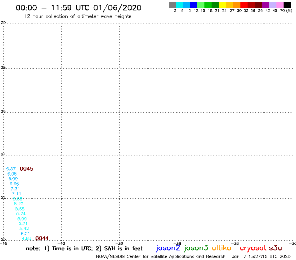Click the -42 longitude axis label

[x=61, y=244]
